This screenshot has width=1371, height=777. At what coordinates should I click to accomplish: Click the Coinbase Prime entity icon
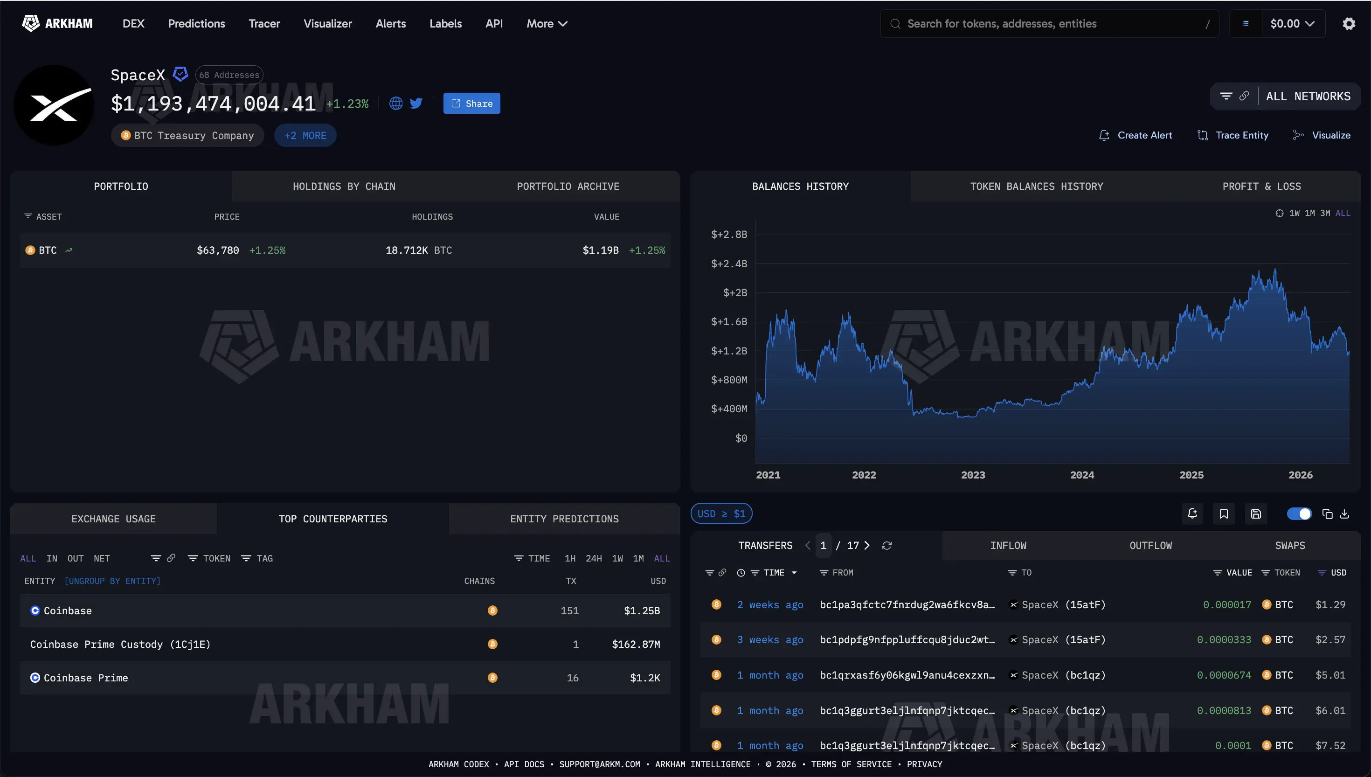35,678
